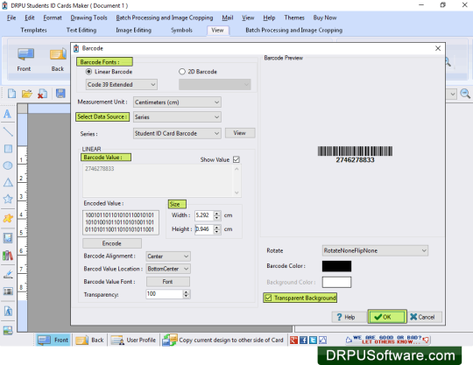Open the Barcode Alignment dropdown
Screen dimensions: 473x365
(168, 256)
